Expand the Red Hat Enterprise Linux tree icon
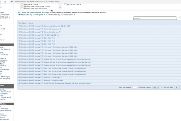 coord(24,7)
